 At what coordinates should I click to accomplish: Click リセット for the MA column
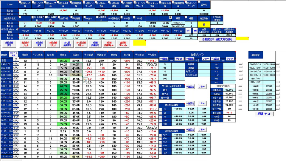point(179,59)
